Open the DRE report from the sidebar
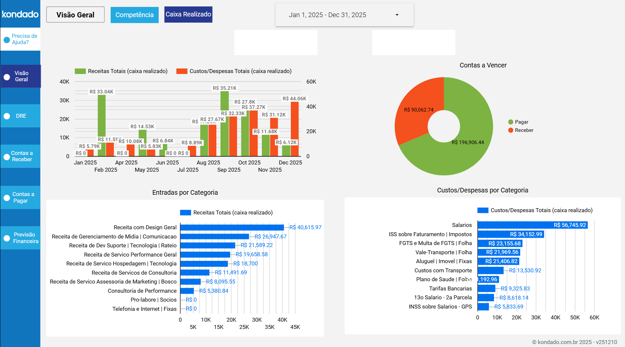625x347 pixels. 7,116
